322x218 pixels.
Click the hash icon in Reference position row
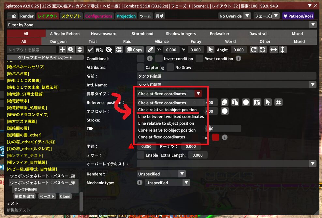coord(278,102)
